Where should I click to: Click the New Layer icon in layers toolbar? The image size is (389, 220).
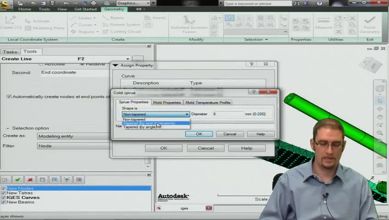pyautogui.click(x=6, y=180)
